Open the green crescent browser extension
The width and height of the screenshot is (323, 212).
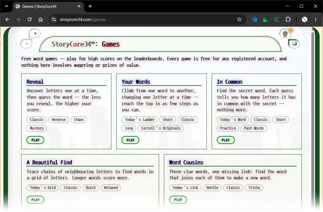click(277, 19)
